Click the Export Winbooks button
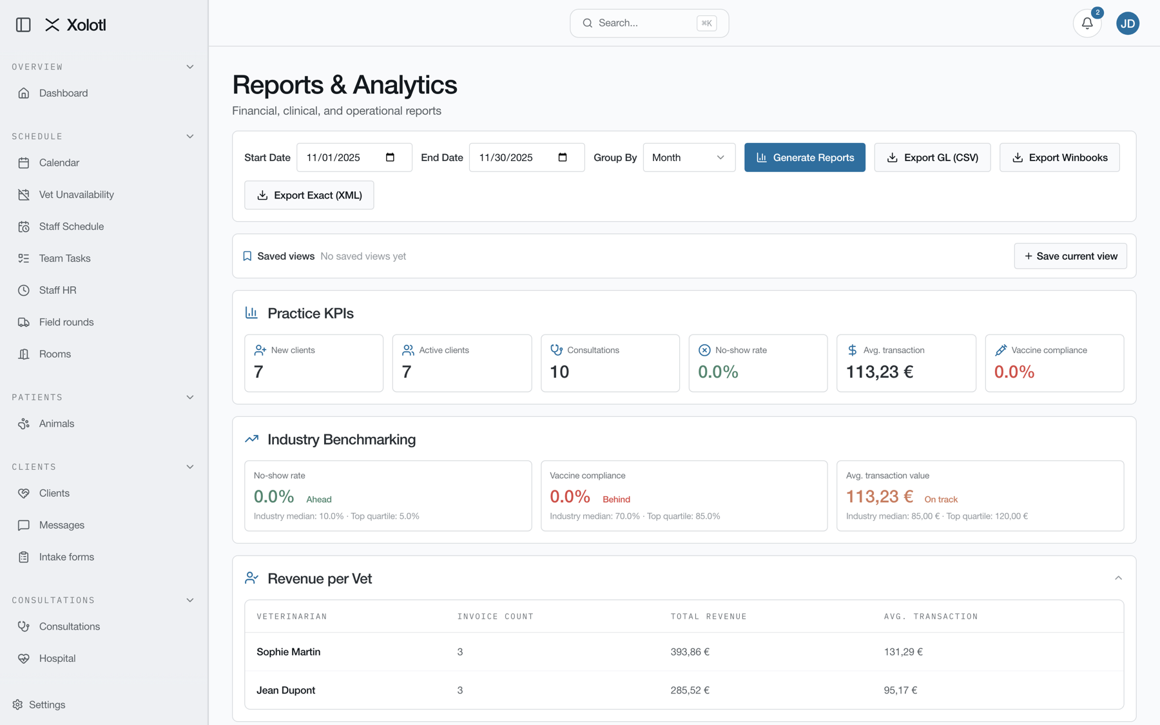The image size is (1160, 725). tap(1059, 157)
